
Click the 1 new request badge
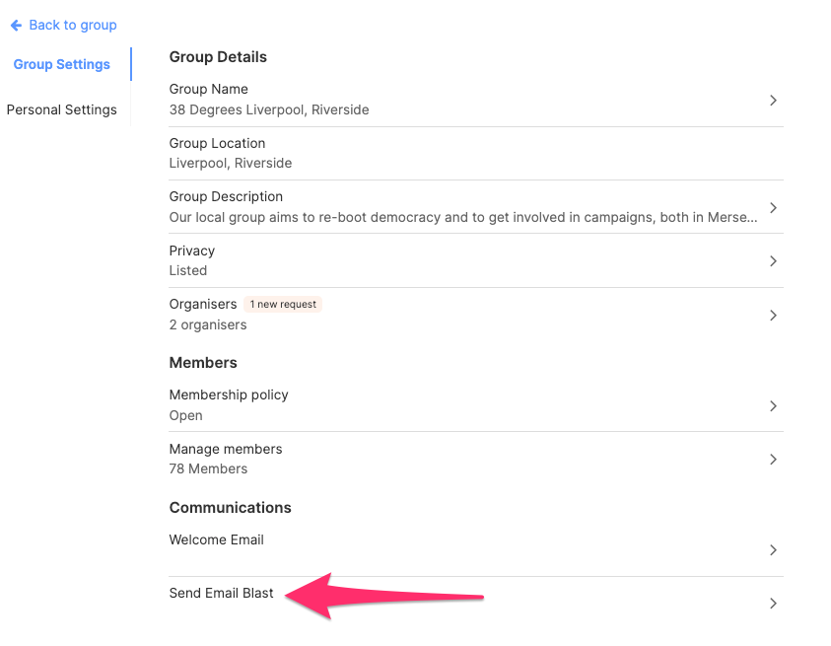pos(283,304)
